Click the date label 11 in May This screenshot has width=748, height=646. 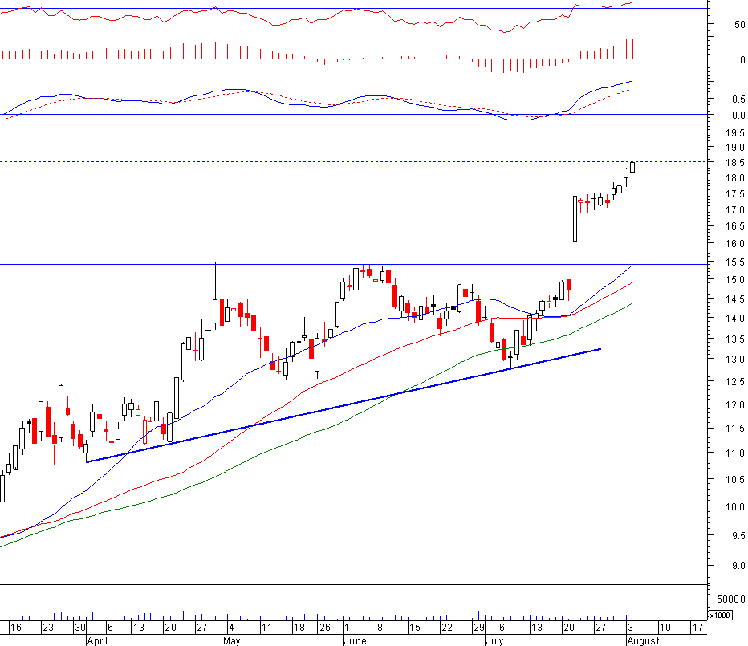tap(266, 628)
